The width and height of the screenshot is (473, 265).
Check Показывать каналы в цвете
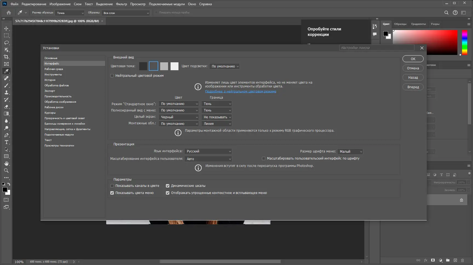pos(112,186)
